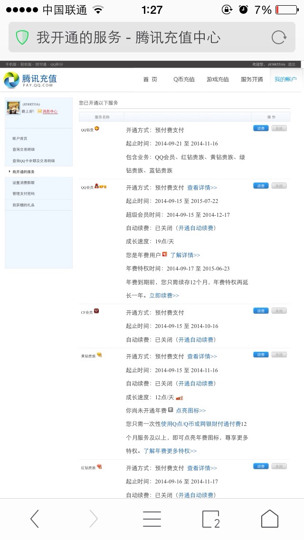Go back with the browser back arrow
The image size is (304, 540).
pos(34,519)
